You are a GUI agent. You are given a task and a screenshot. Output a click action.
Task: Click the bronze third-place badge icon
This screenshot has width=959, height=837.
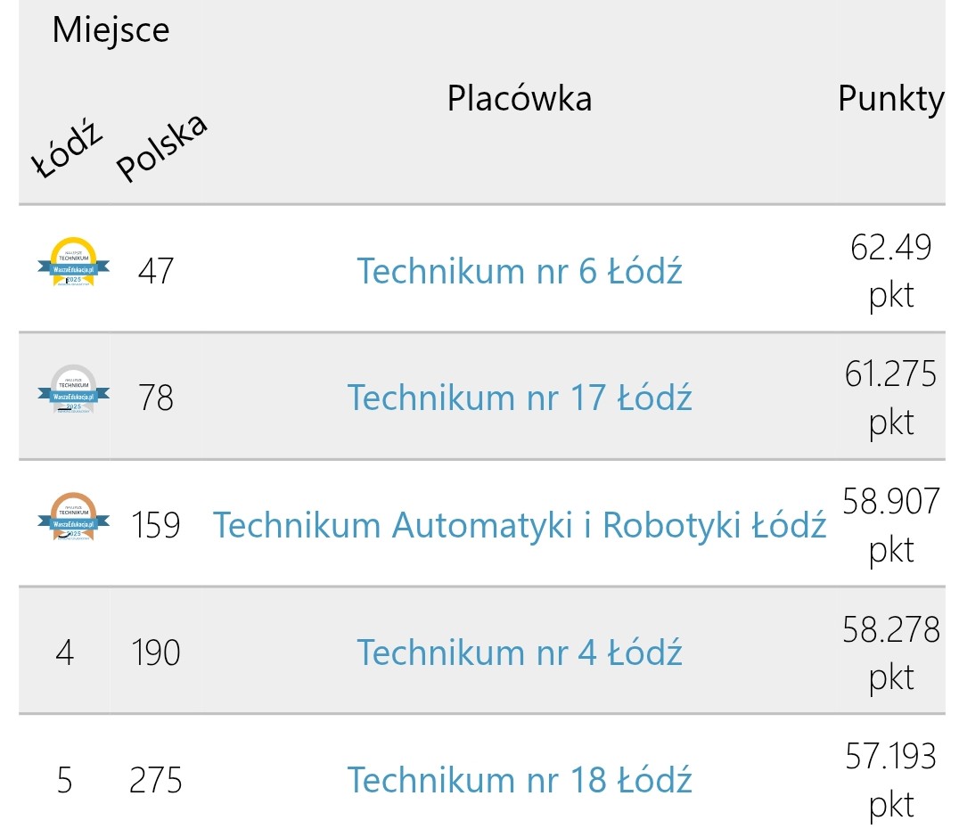[73, 517]
